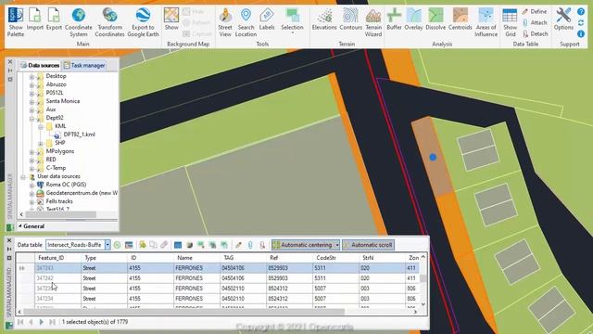Click Export to Google Earth
593x334 pixels.
tap(143, 22)
